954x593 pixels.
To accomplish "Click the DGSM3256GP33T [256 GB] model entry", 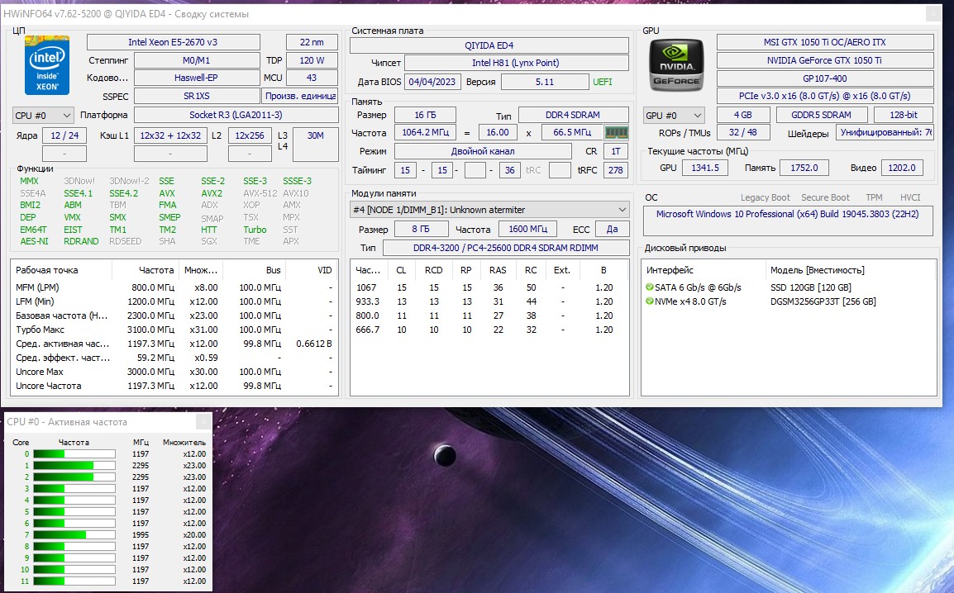I will pyautogui.click(x=823, y=301).
